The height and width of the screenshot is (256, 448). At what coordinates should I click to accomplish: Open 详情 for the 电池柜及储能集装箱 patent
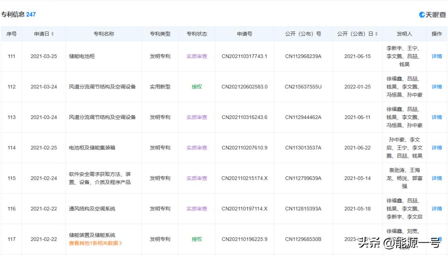[x=436, y=148]
